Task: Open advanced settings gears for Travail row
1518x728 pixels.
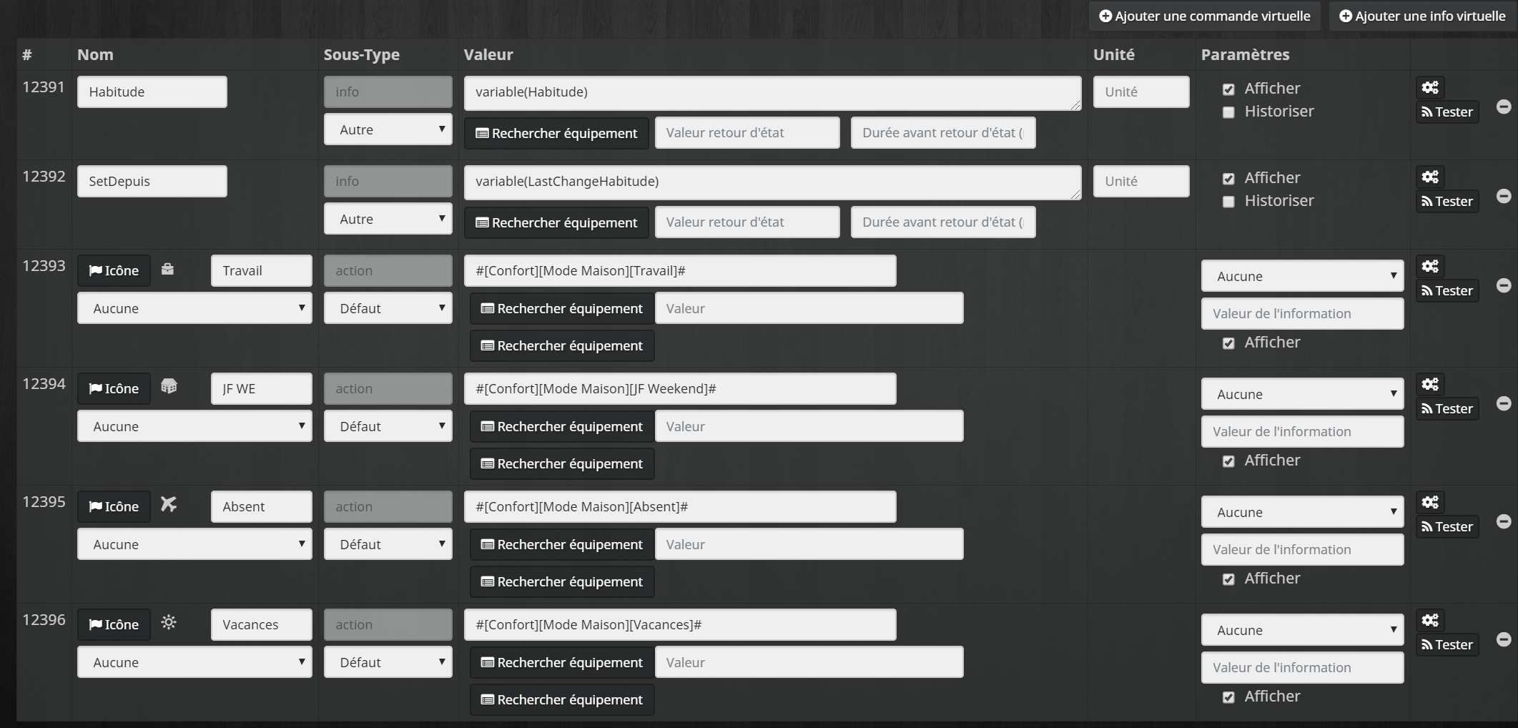Action: pyautogui.click(x=1430, y=266)
